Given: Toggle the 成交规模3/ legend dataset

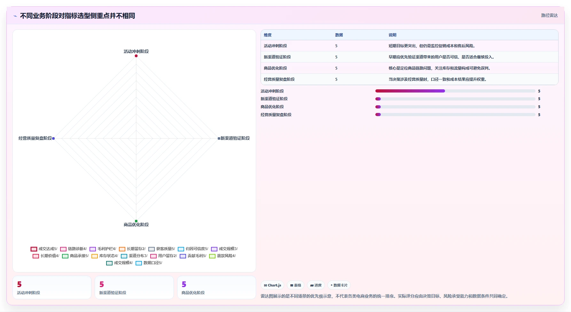Looking at the screenshot, I should 224,249.
